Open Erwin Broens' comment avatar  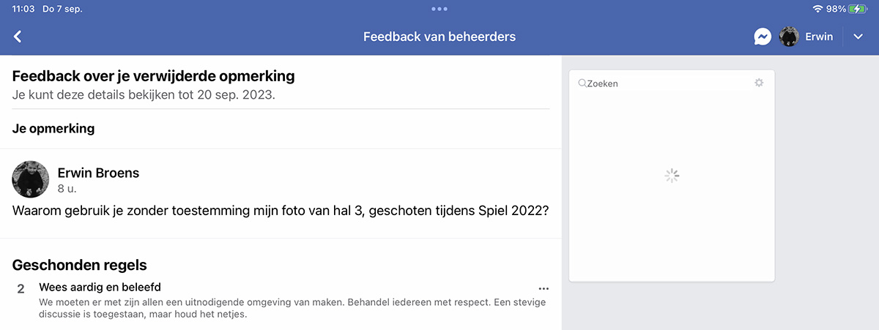(x=31, y=179)
